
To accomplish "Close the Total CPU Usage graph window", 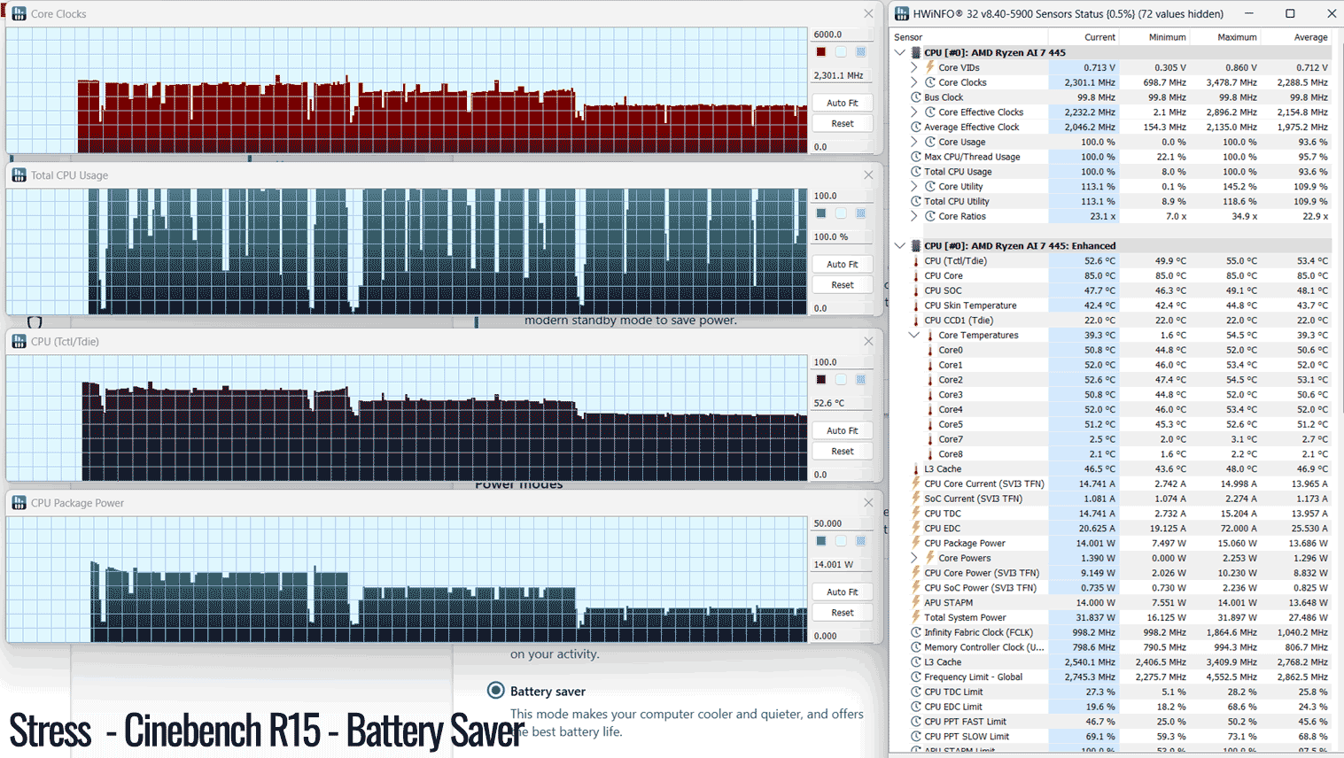I will pyautogui.click(x=868, y=175).
